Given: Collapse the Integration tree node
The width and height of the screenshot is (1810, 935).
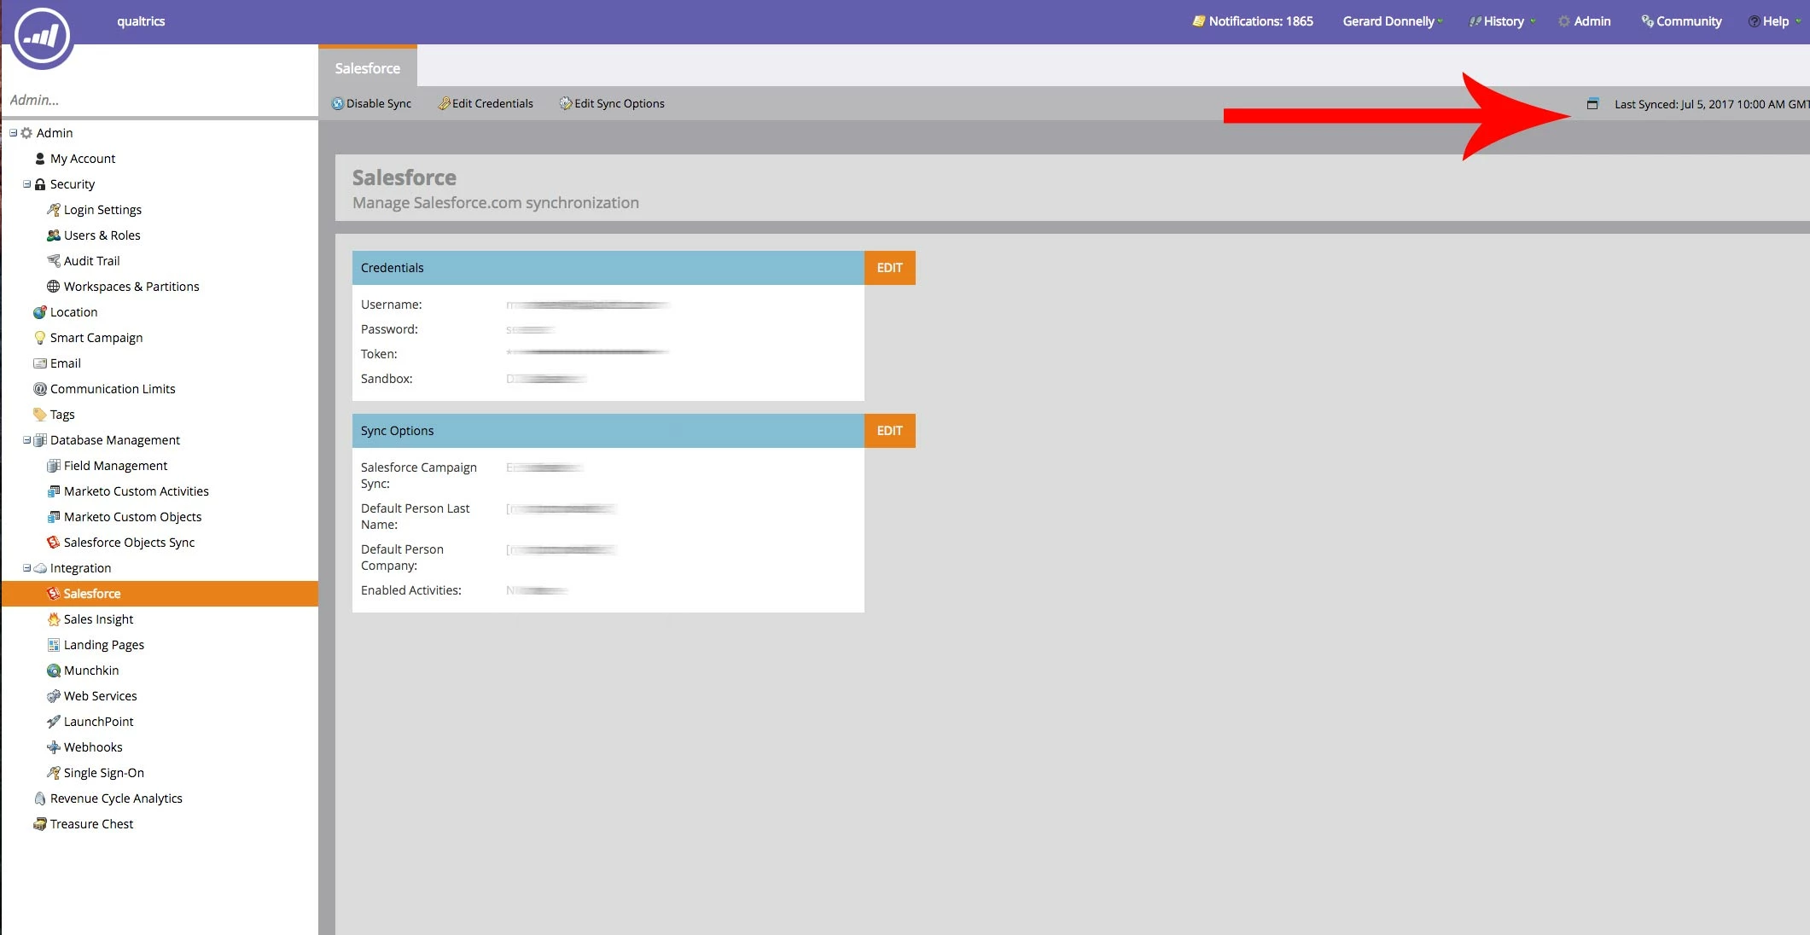Looking at the screenshot, I should 26,568.
